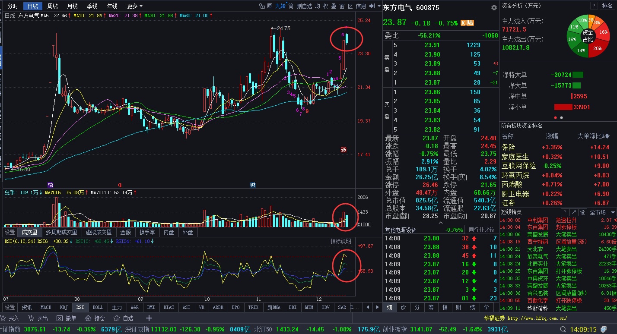Image resolution: width=617 pixels, height=334 pixels.
Task: Select the 年线 yearly chart tab
Action: point(112,6)
